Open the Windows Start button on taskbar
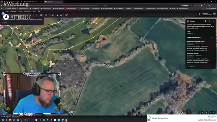The height and width of the screenshot is (122, 217). point(3,120)
